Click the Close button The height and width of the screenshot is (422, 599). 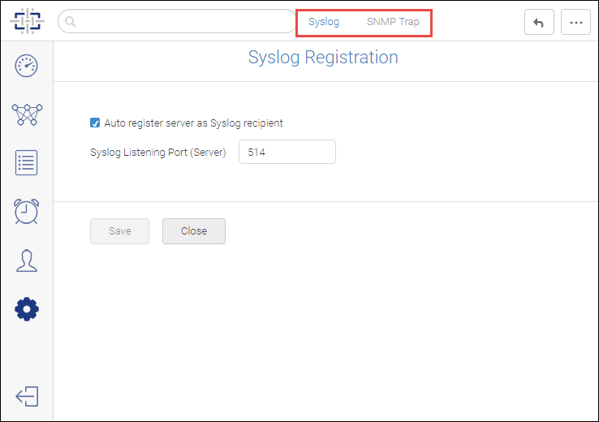coord(194,231)
